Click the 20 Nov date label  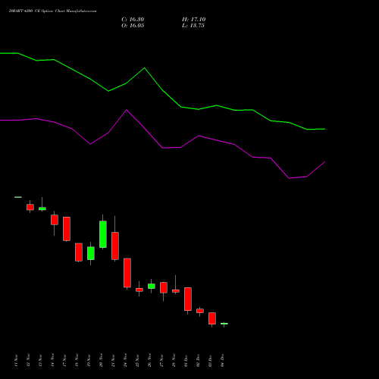(x=101, y=361)
